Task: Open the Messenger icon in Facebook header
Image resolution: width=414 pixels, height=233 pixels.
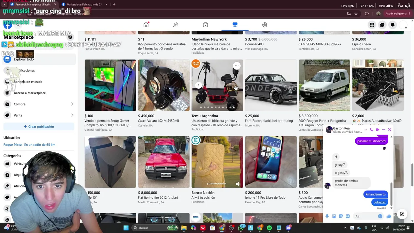Action: (x=382, y=25)
